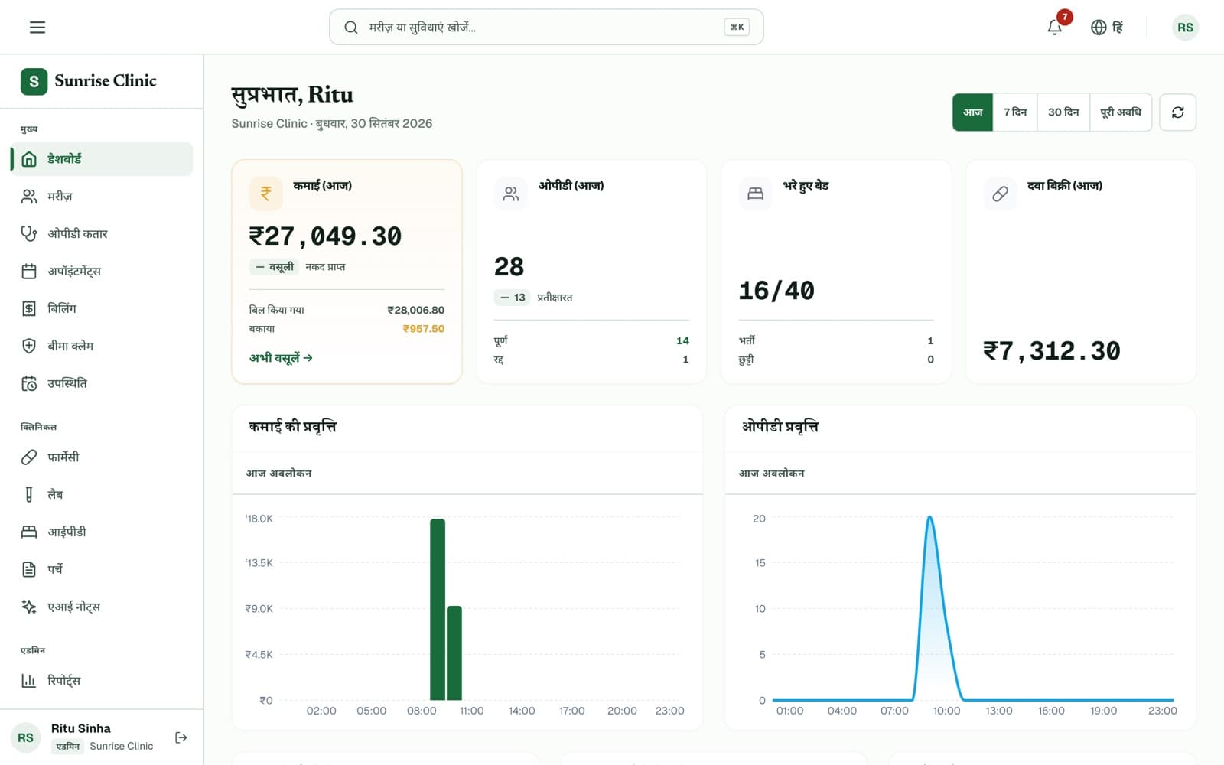The width and height of the screenshot is (1224, 765).
Task: Switch to the 7 दिन range
Action: [x=1015, y=112]
